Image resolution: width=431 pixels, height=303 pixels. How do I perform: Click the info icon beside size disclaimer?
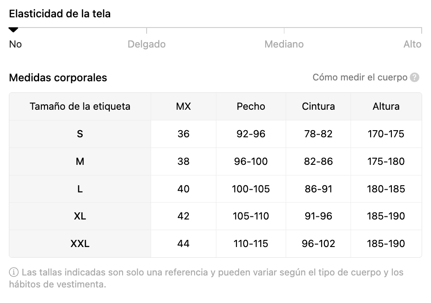pos(14,272)
